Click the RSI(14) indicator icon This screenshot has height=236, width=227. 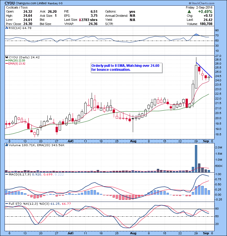click(7, 28)
